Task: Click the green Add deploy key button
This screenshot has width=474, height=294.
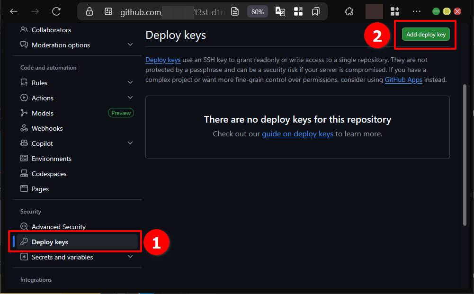Action: [x=426, y=34]
